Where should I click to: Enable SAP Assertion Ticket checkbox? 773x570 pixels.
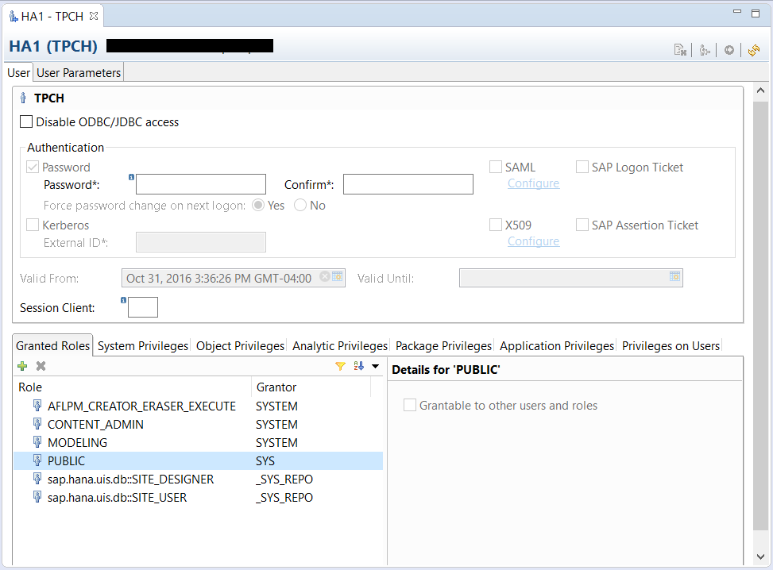[x=582, y=225]
